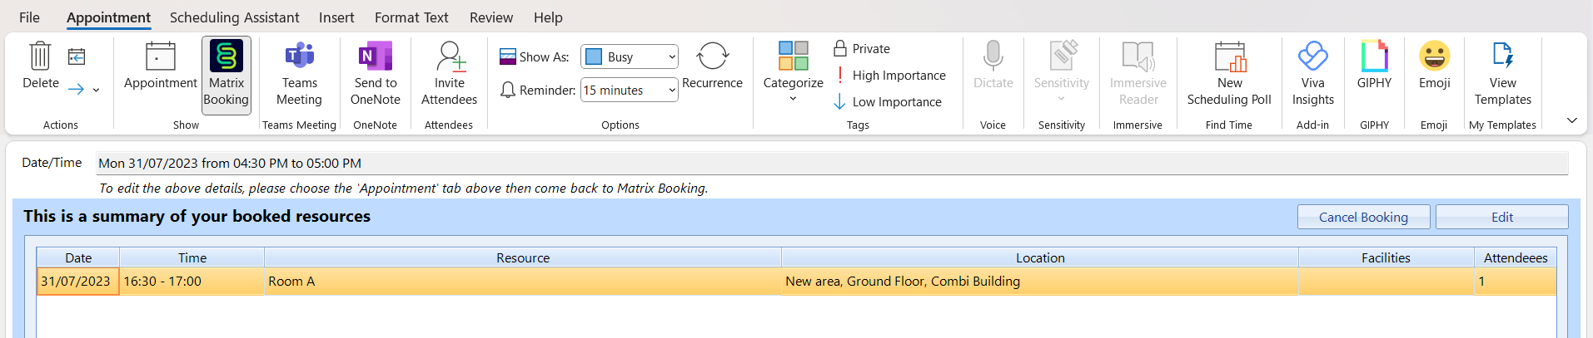Open the Format Text tab
1593x338 pixels.
411,17
